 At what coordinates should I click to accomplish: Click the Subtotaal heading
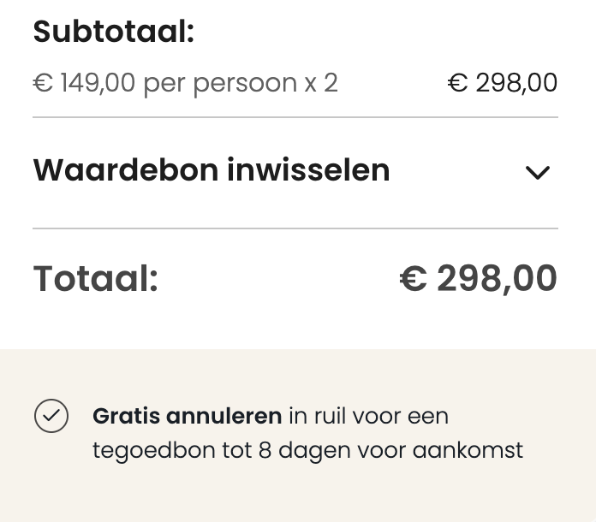114,33
